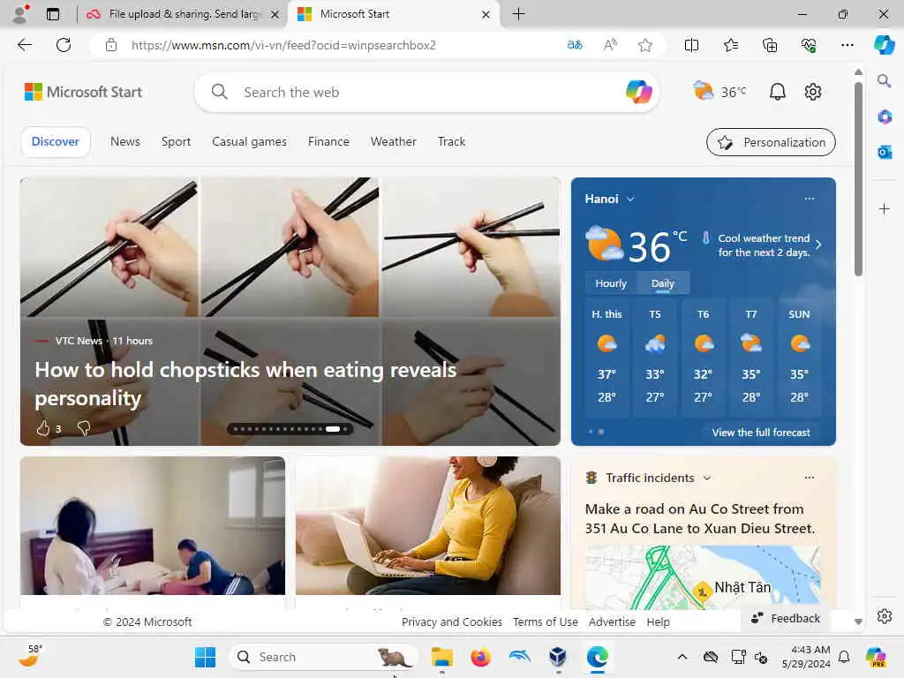This screenshot has width=904, height=678.
Task: Open notifications bell on Microsoft Start
Action: [x=777, y=92]
